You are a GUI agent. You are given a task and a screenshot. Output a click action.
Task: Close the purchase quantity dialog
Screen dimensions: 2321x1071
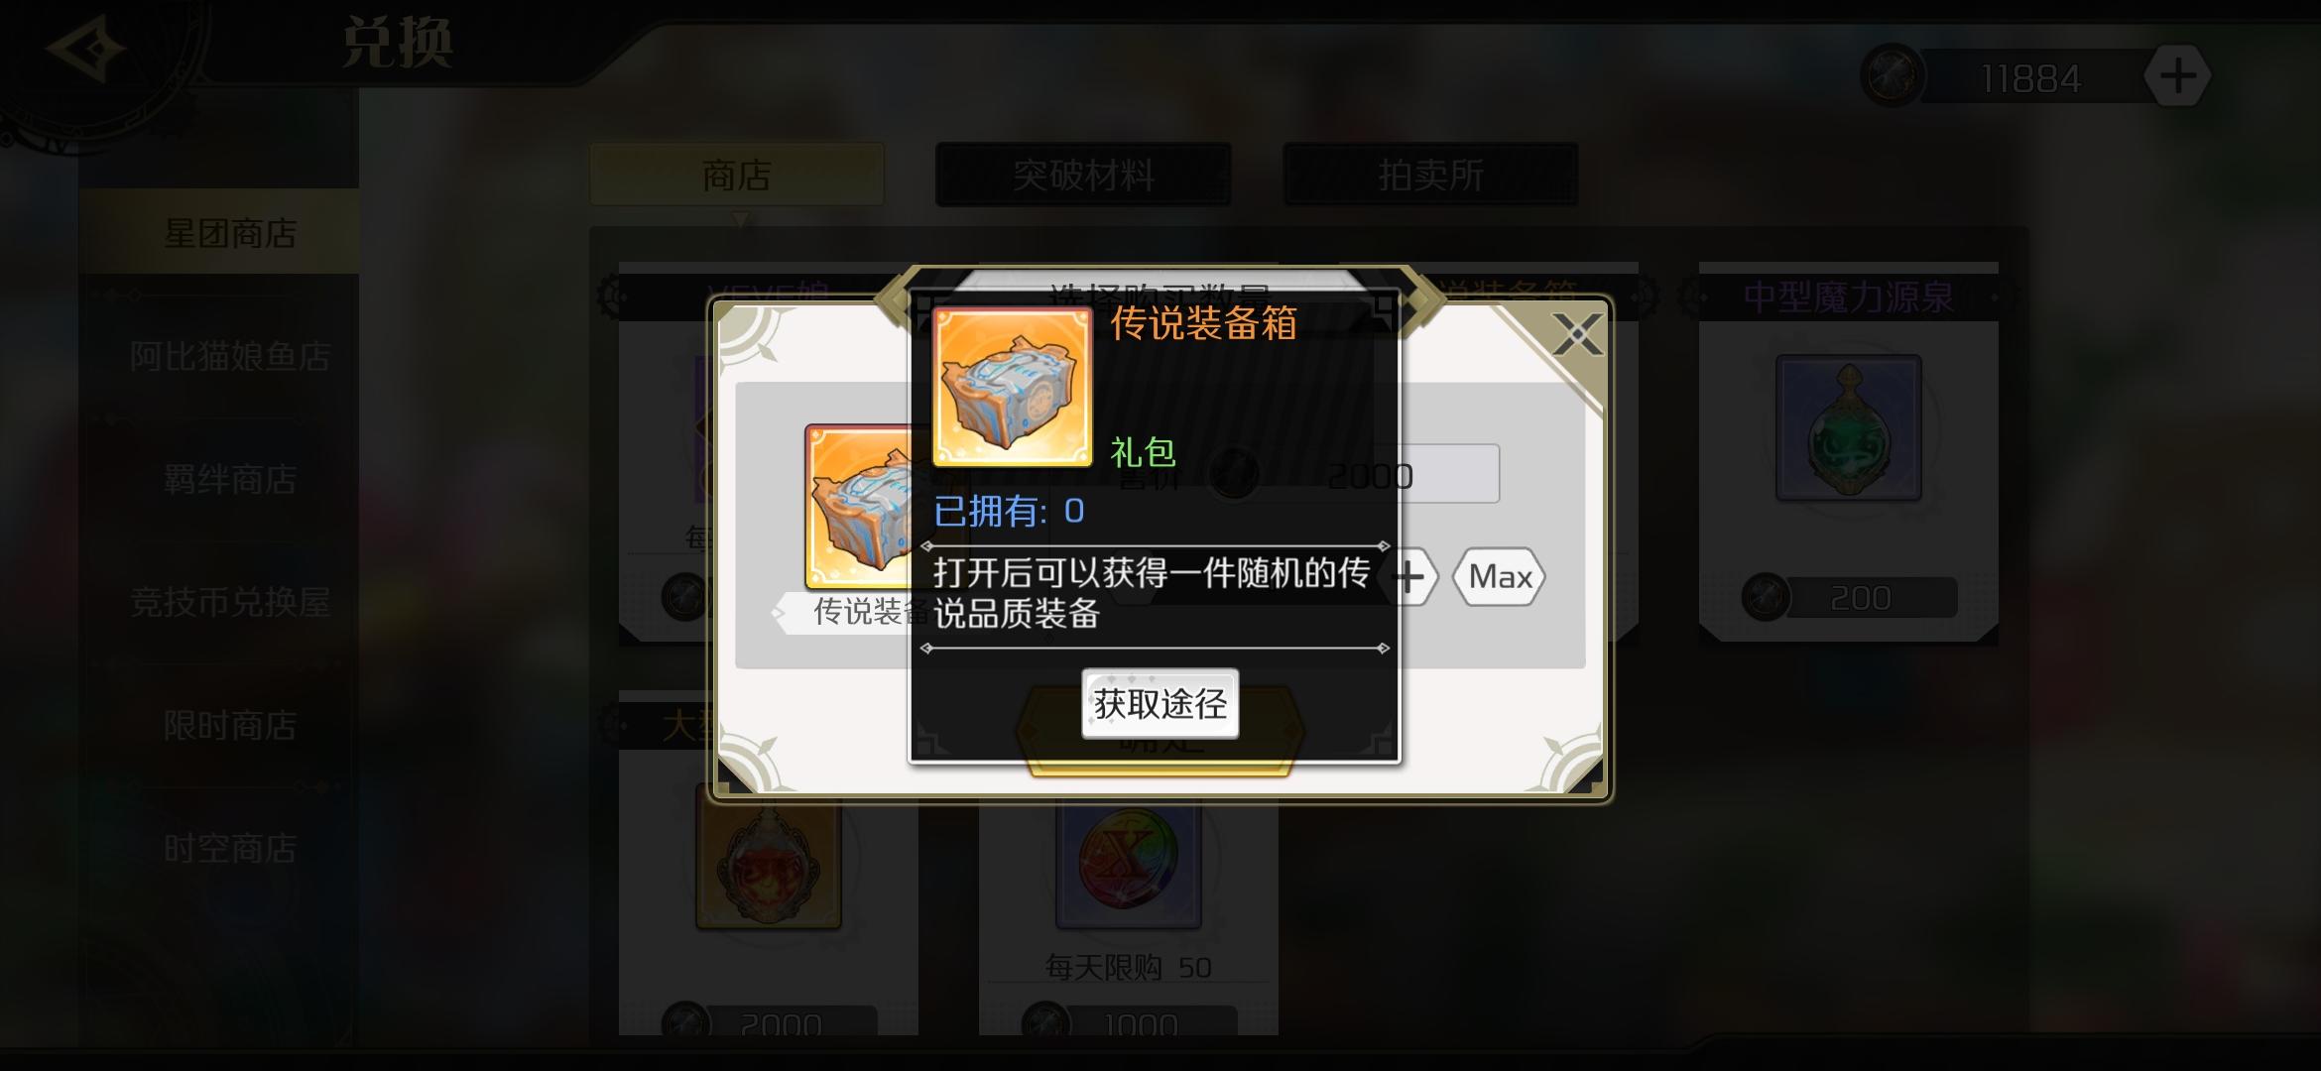pos(1576,335)
